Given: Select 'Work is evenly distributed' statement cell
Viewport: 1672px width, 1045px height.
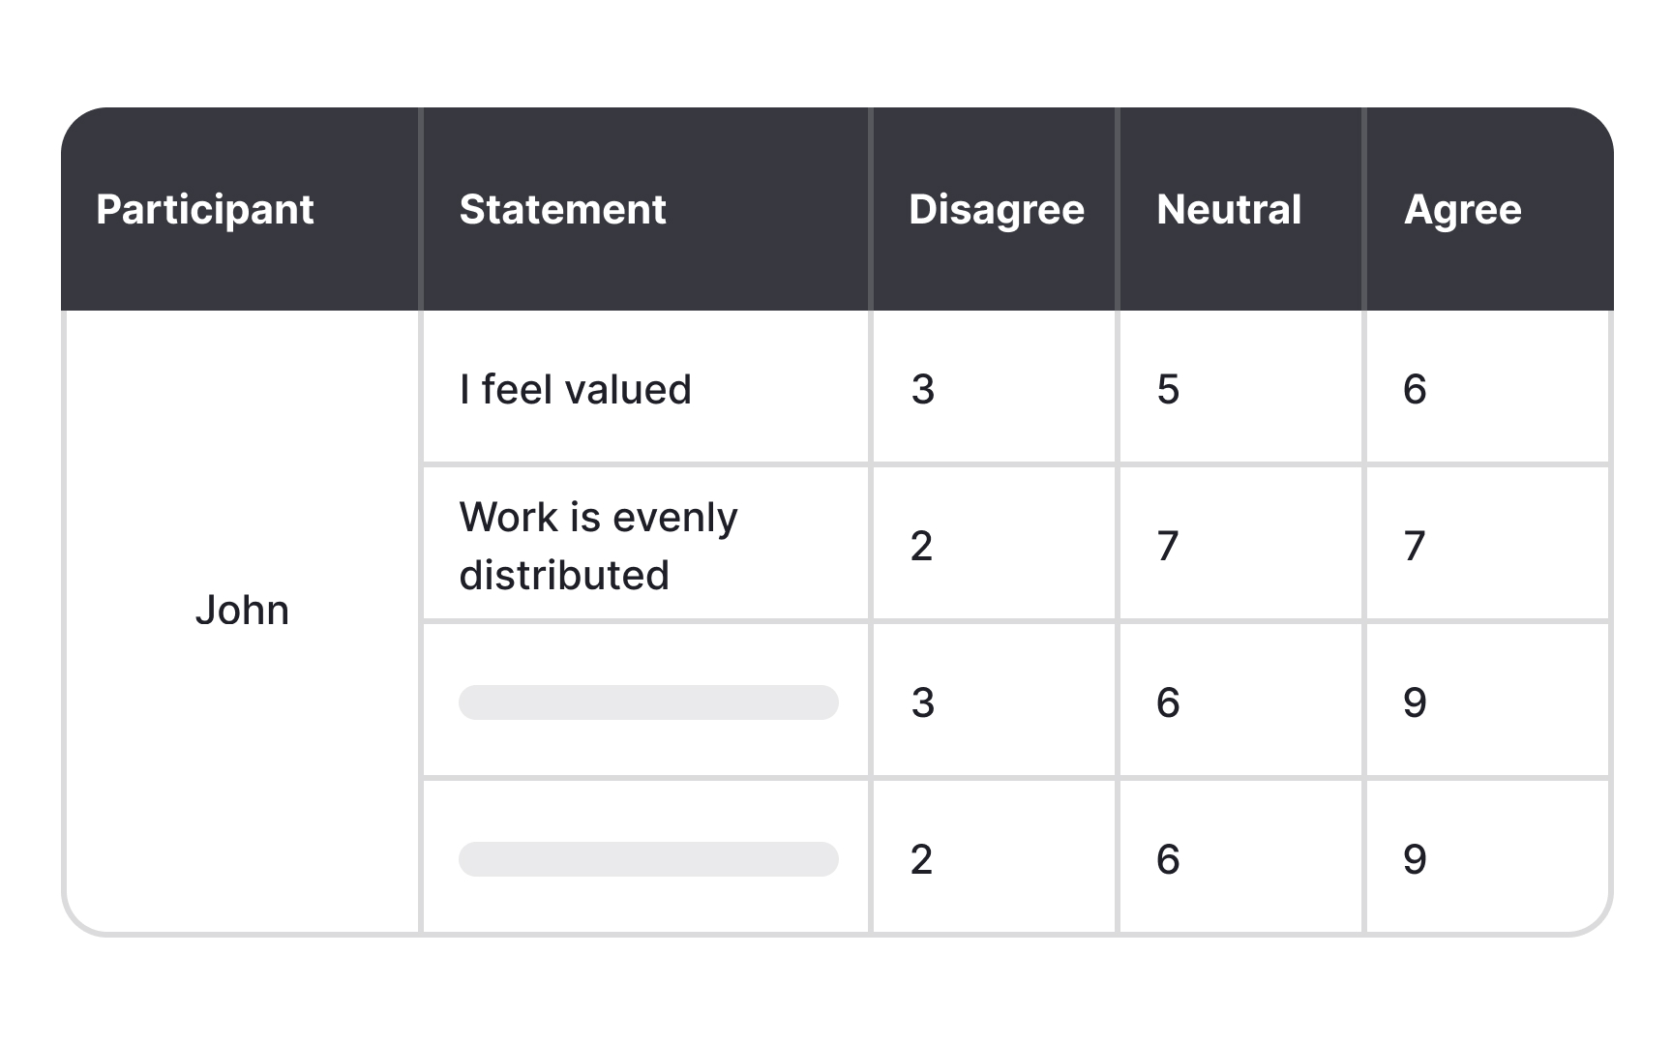Looking at the screenshot, I should pyautogui.click(x=598, y=546).
